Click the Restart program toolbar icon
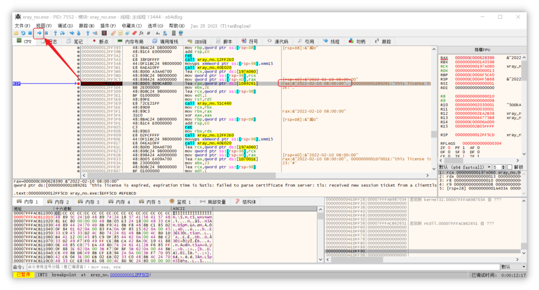The height and width of the screenshot is (290, 539). pos(23,33)
